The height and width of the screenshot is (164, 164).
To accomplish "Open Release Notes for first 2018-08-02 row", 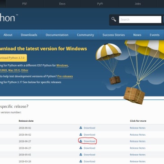I will click(x=137, y=128).
